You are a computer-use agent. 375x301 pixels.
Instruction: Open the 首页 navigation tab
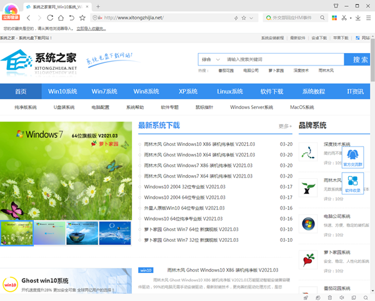pyautogui.click(x=21, y=92)
